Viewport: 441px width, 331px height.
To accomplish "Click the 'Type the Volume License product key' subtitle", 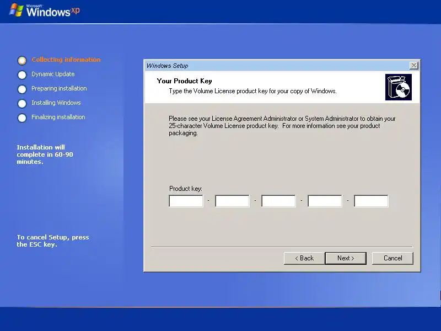I will pyautogui.click(x=252, y=91).
